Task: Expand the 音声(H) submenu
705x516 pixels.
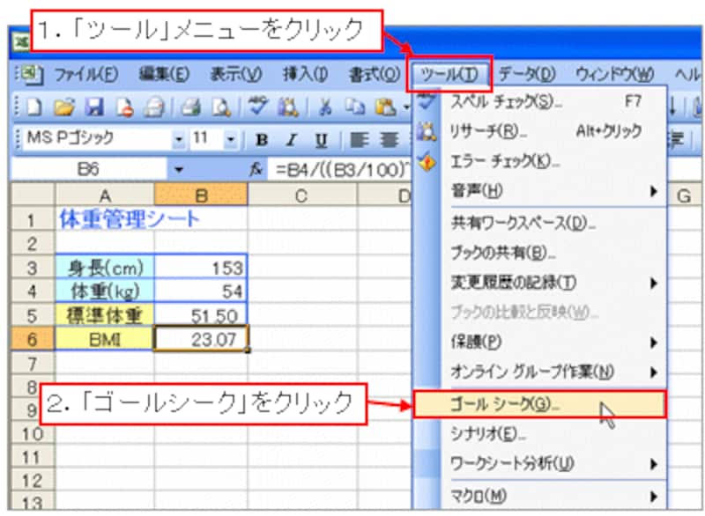Action: [x=653, y=191]
